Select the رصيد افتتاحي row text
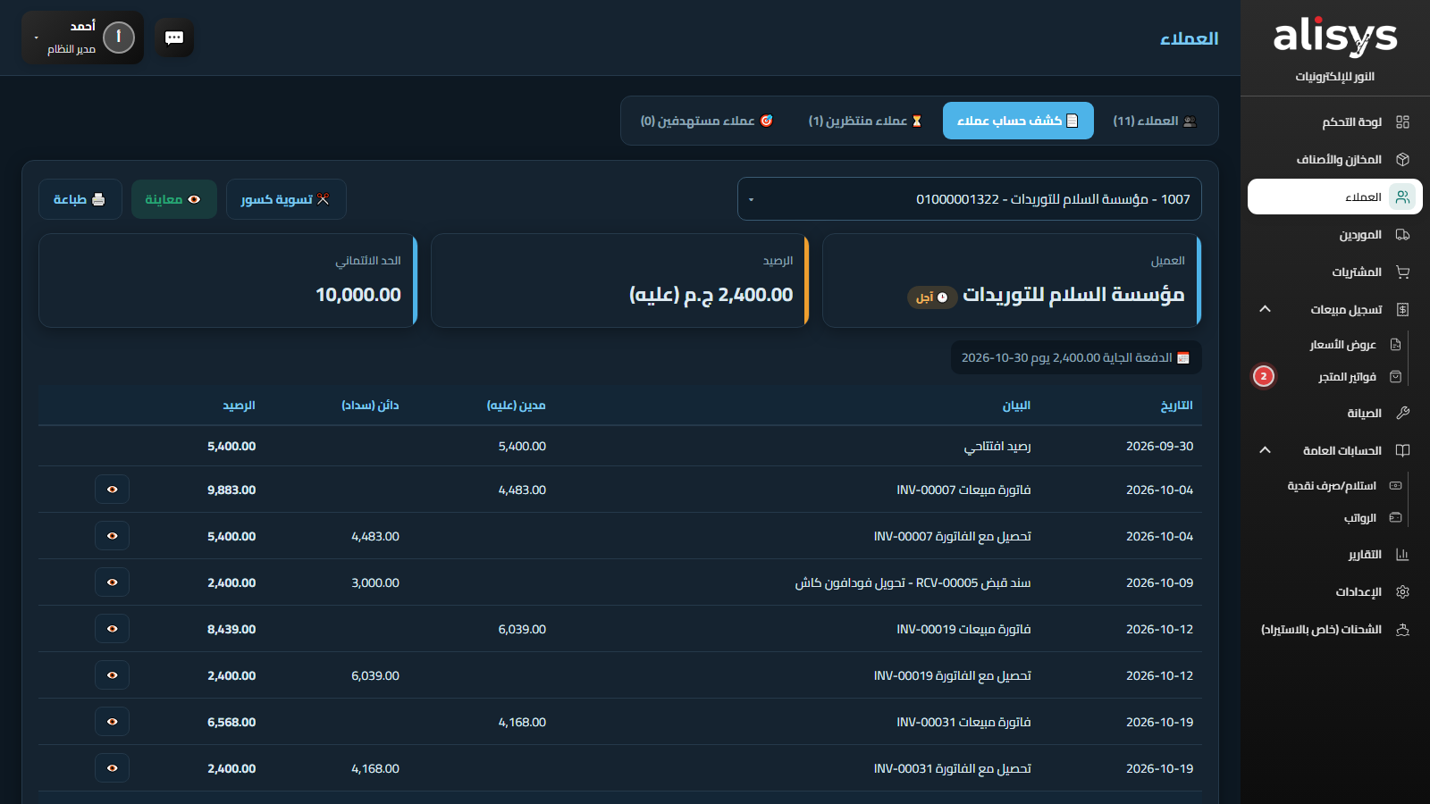Viewport: 1430px width, 804px height. point(997,446)
